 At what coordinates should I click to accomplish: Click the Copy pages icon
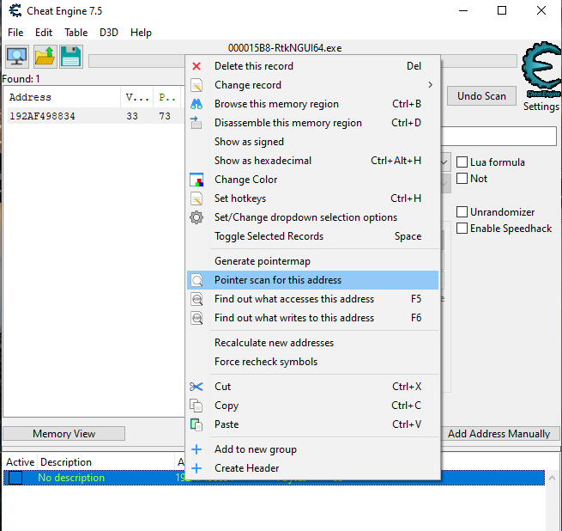[196, 406]
